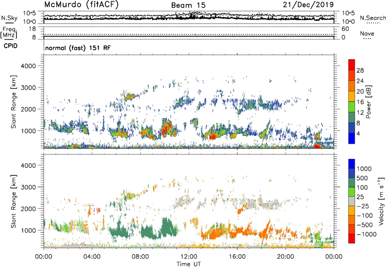Screen dimensions: 386x267
Task: Select the "N.Search" legend label
Action: coord(372,18)
